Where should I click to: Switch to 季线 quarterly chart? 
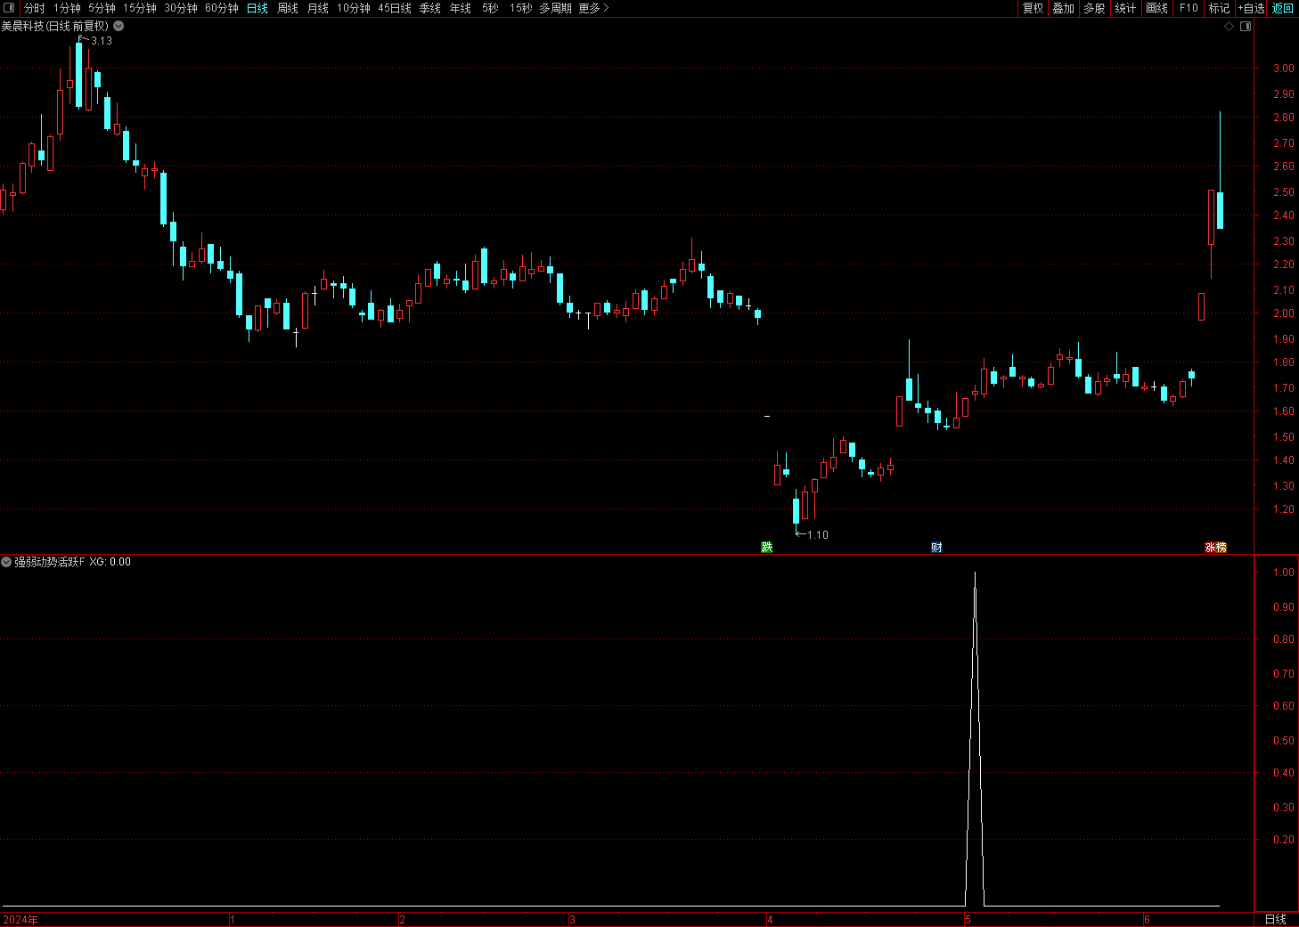pyautogui.click(x=430, y=8)
